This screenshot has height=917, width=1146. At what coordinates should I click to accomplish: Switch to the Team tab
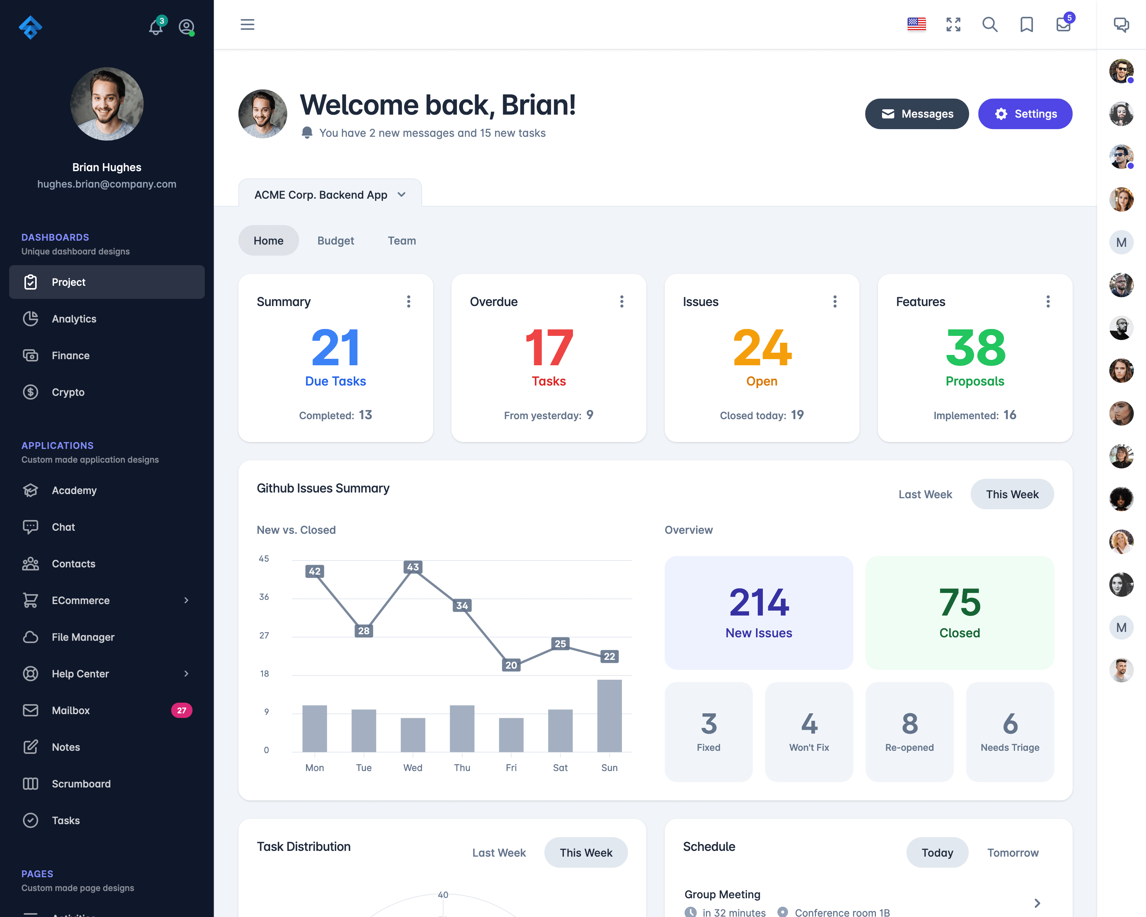tap(401, 240)
